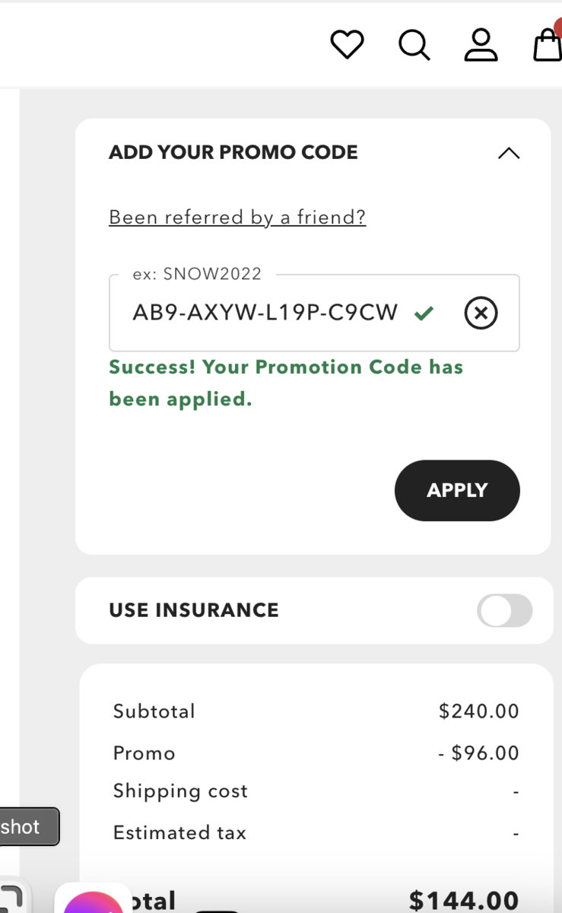Screen dimensions: 562x913
Task: Collapse the promo code section chevron
Action: pyautogui.click(x=509, y=153)
